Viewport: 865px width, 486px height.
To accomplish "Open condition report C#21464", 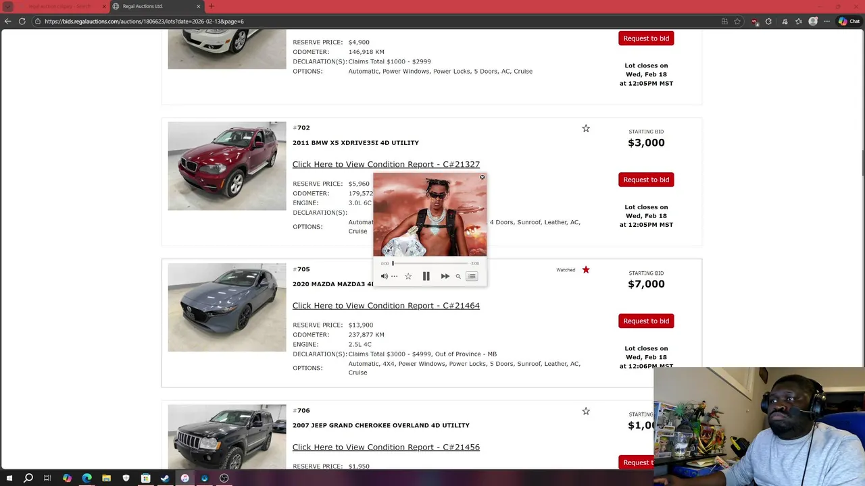I will [x=386, y=306].
